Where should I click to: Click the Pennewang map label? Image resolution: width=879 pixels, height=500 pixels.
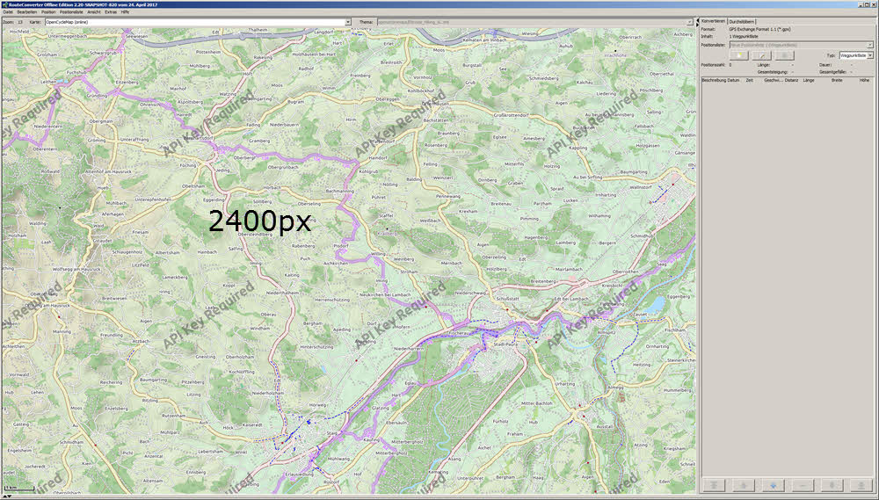(x=448, y=197)
